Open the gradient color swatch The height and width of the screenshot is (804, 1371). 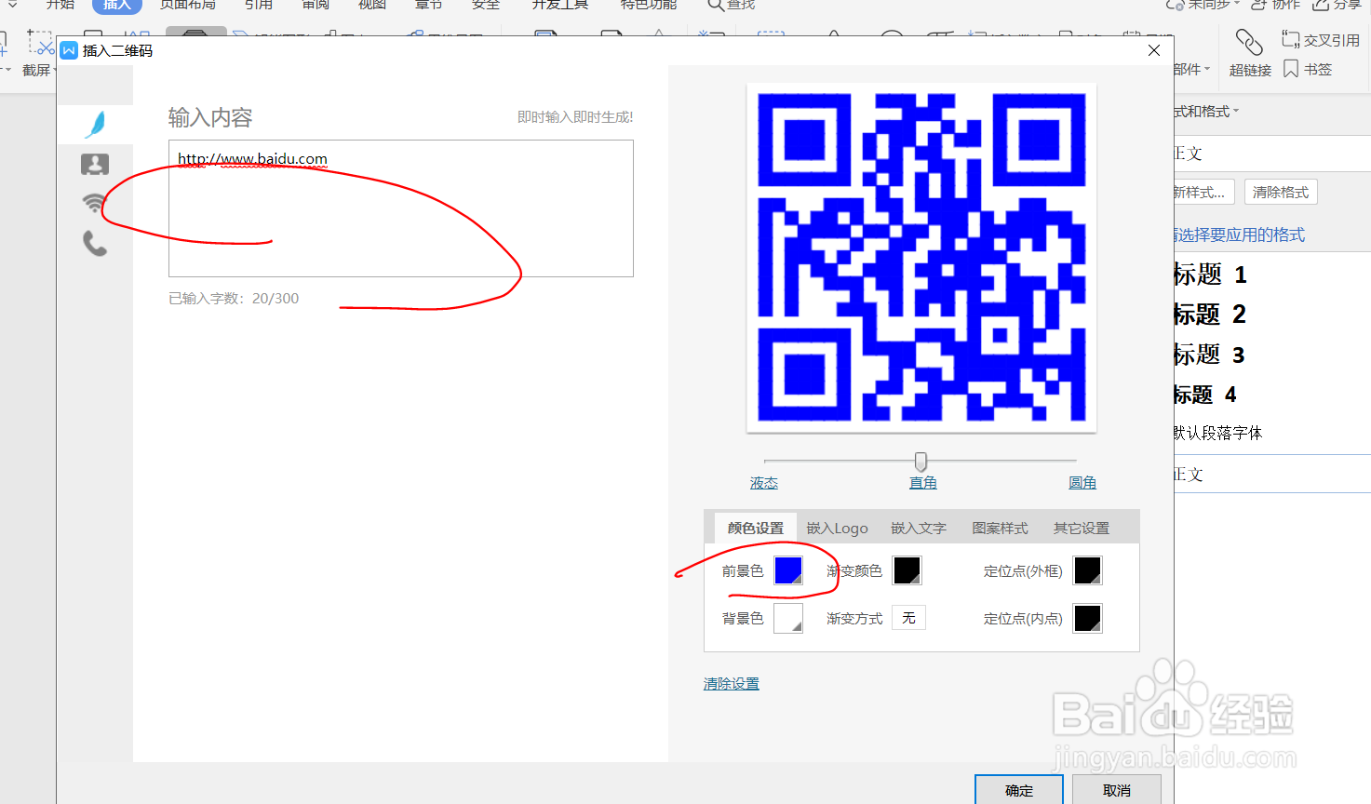click(907, 570)
